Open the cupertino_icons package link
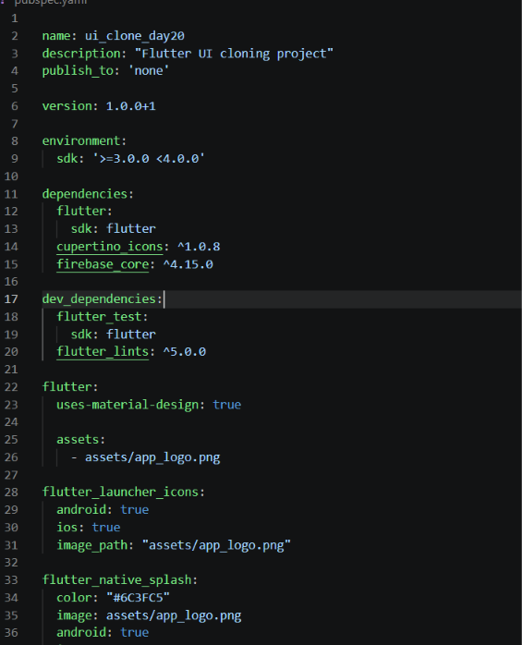522x645 pixels. 110,247
